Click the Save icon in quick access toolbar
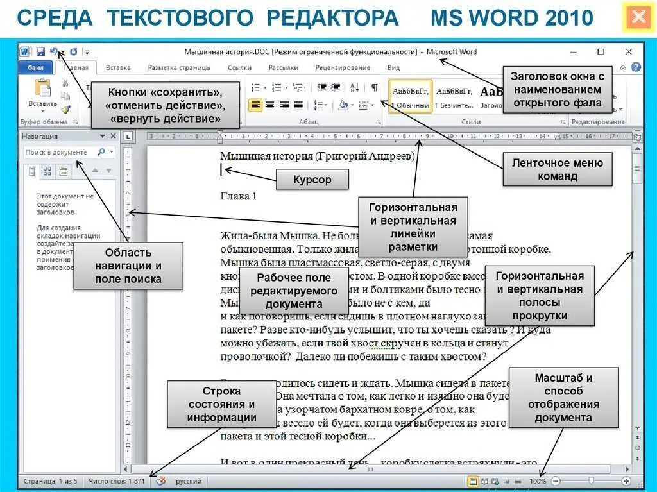 40,51
